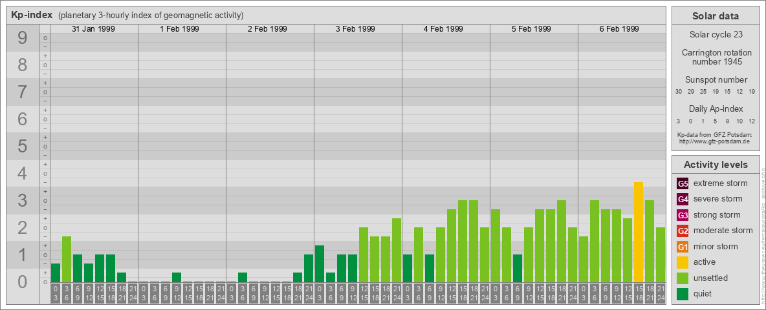Screen dimensions: 766x310
Task: Click the "2 Feb 1999" date heading
Action: (x=267, y=29)
